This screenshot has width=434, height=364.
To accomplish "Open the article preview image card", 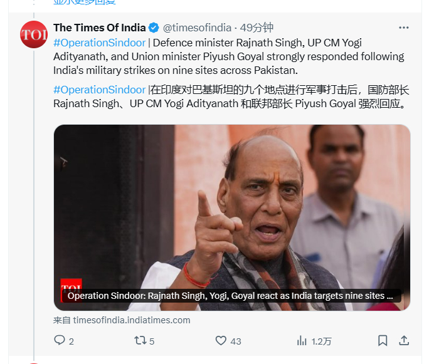I will click(232, 217).
